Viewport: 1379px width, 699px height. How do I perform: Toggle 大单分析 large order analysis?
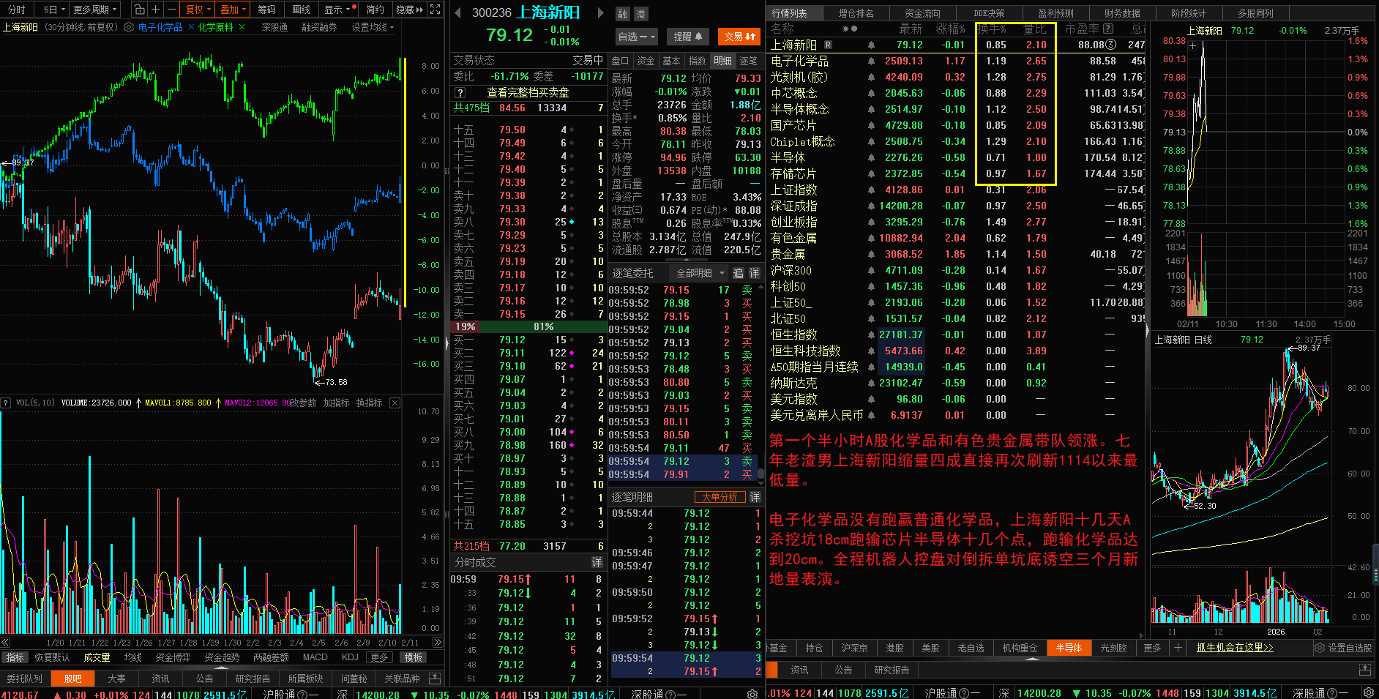720,497
